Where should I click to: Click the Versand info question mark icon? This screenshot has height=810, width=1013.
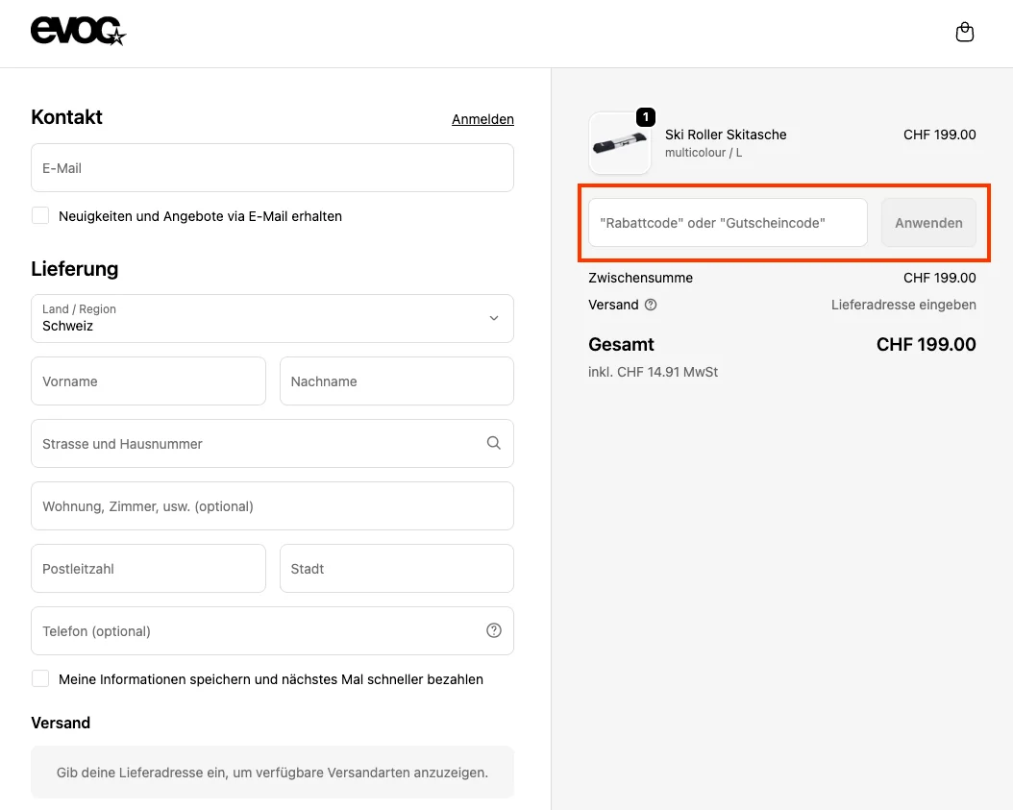[651, 305]
